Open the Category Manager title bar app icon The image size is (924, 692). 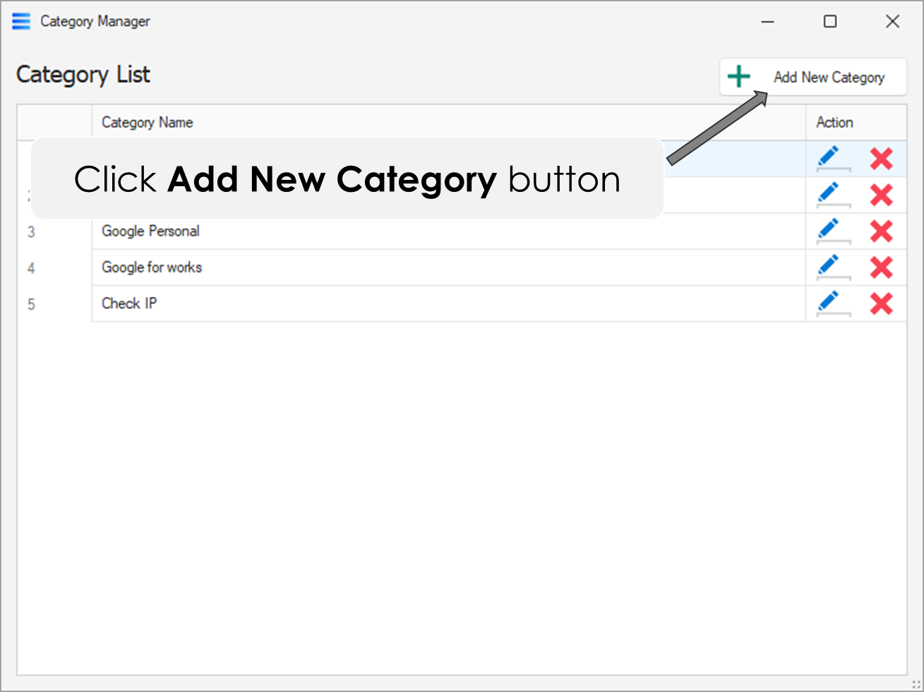point(22,21)
